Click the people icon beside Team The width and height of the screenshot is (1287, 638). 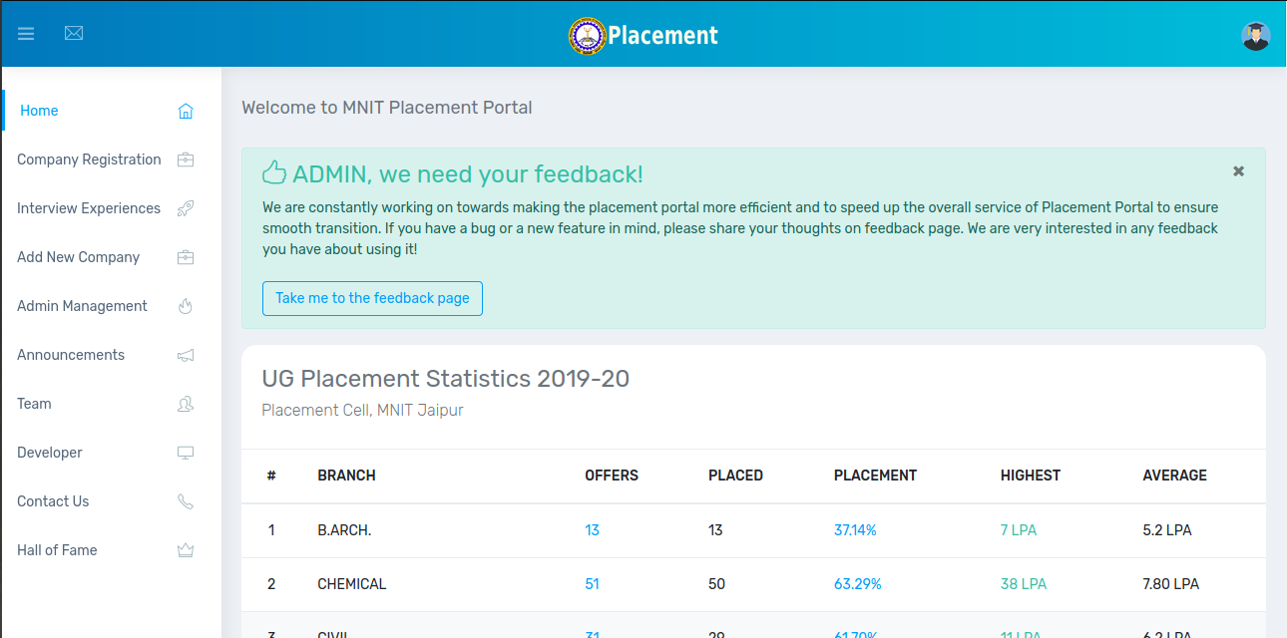(x=186, y=404)
